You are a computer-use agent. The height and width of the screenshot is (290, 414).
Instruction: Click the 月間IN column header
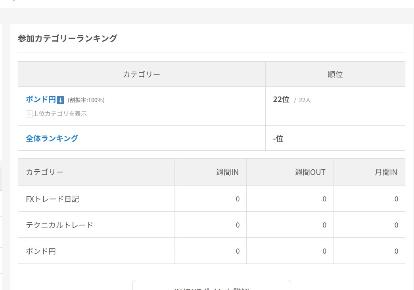click(385, 172)
